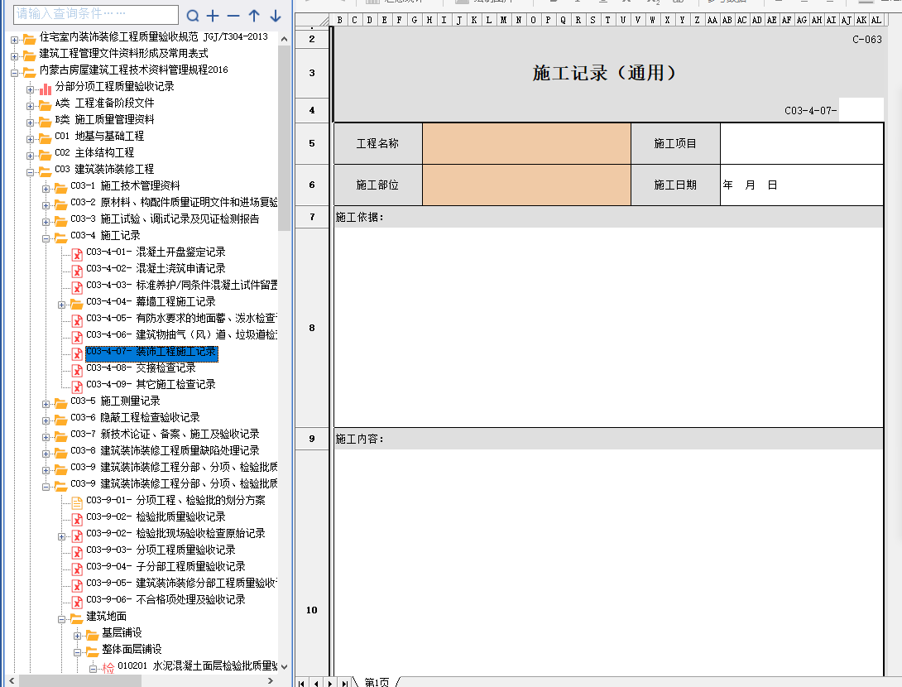Click the 施工内容 content area
Image resolution: width=902 pixels, height=687 pixels.
[x=608, y=561]
